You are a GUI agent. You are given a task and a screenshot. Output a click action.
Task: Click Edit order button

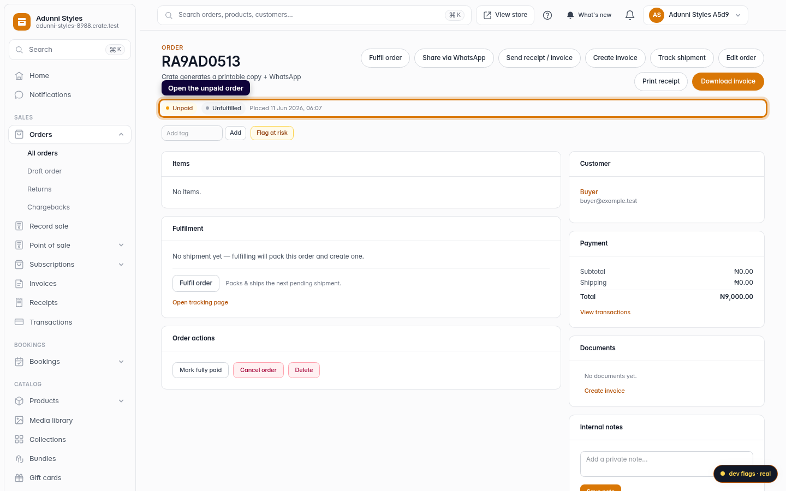741,58
